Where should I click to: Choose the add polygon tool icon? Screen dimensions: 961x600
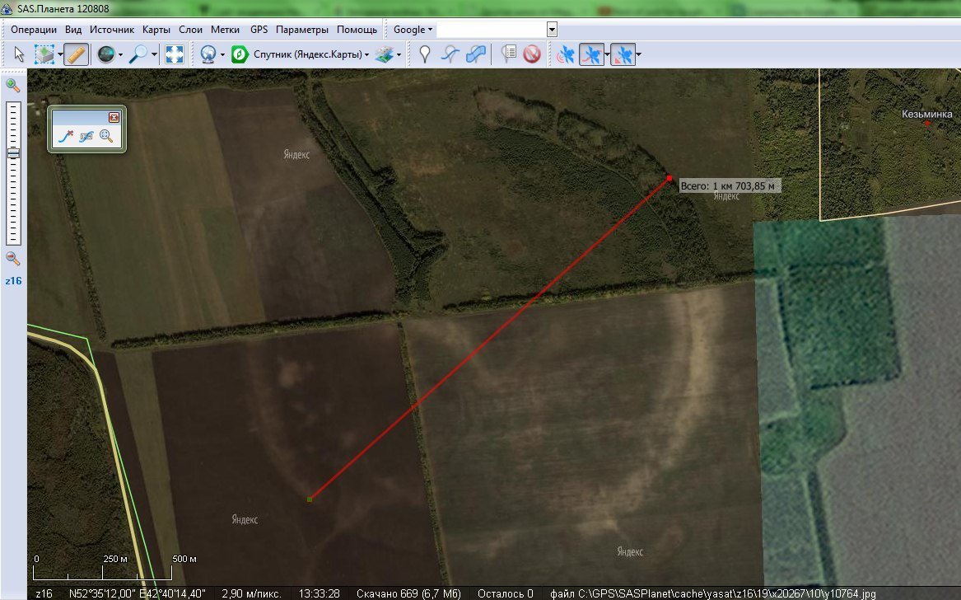(x=476, y=54)
